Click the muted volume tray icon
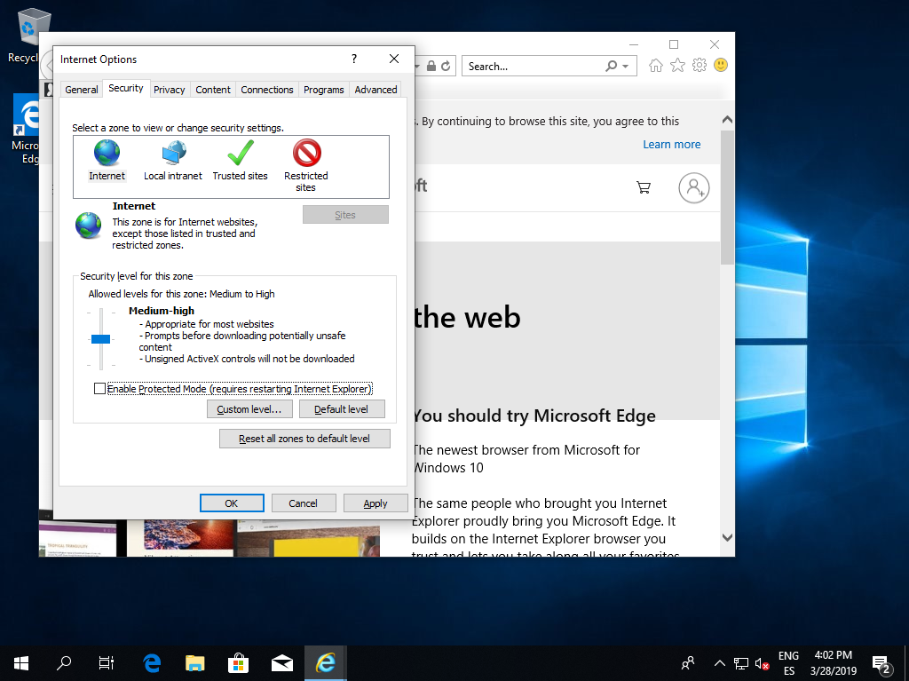Viewport: 909px width, 681px height. coord(763,663)
